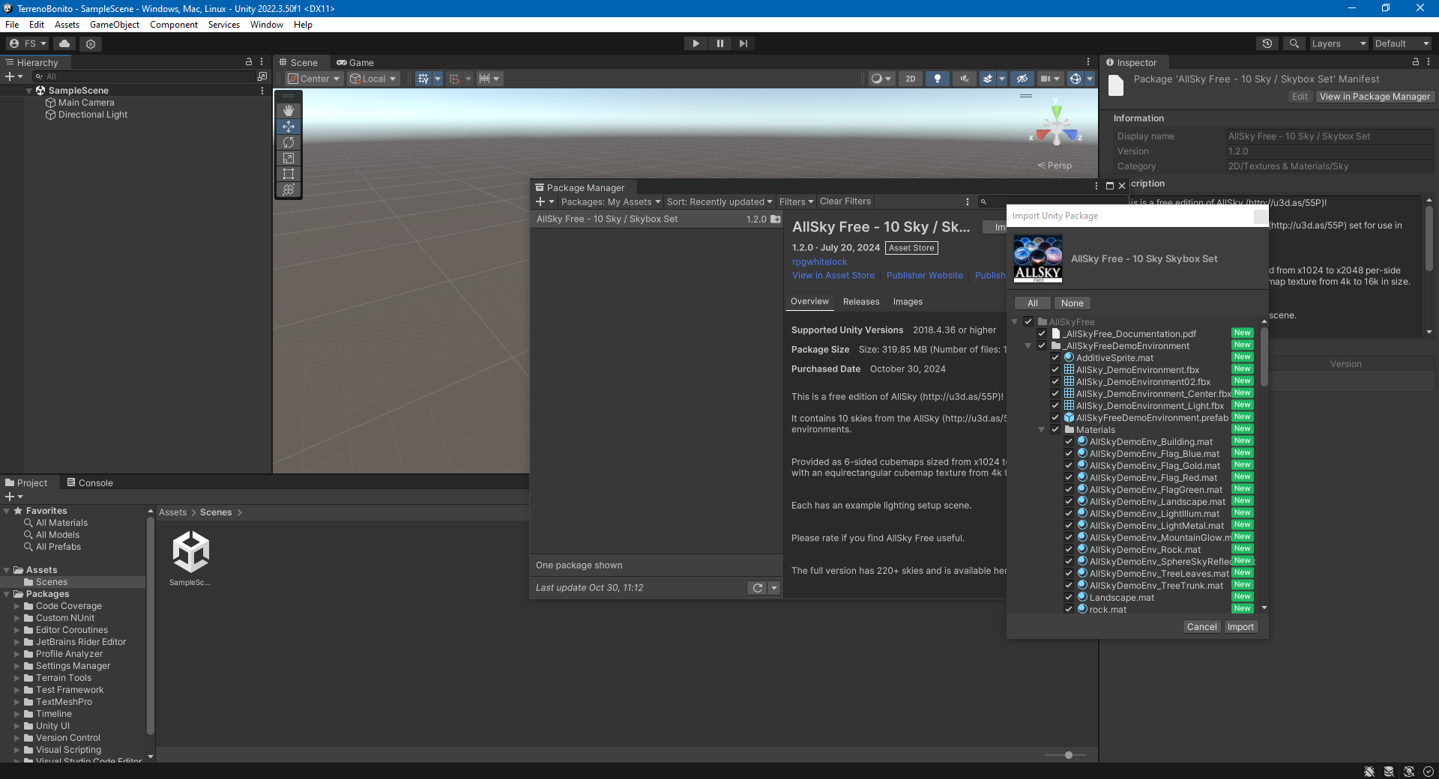Open the global Search magnifier icon
Image resolution: width=1439 pixels, height=779 pixels.
1294,43
